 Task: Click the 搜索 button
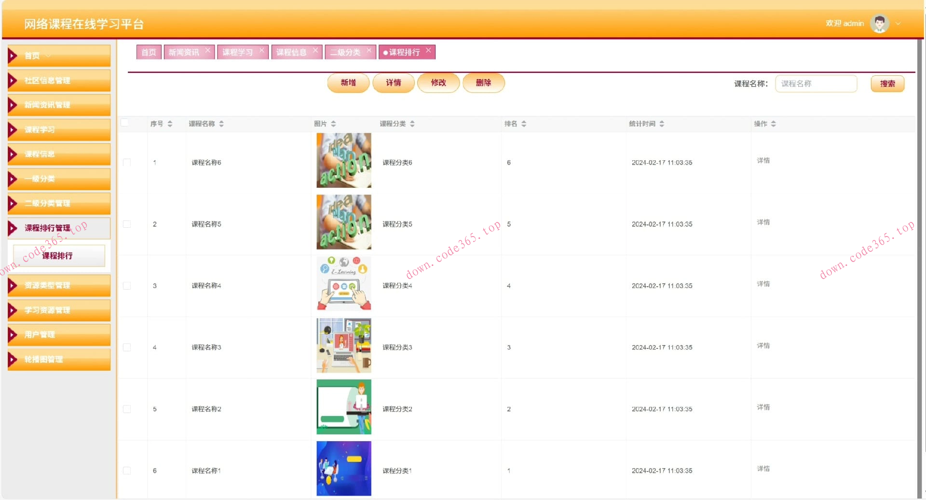tap(887, 83)
